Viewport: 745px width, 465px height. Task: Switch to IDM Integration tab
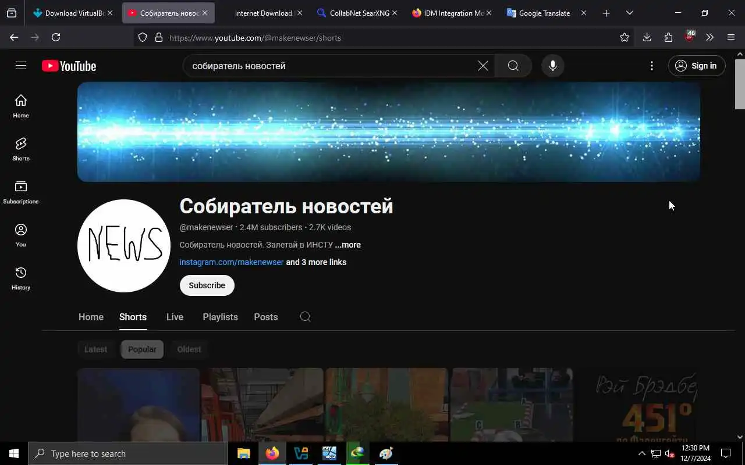[451, 13]
